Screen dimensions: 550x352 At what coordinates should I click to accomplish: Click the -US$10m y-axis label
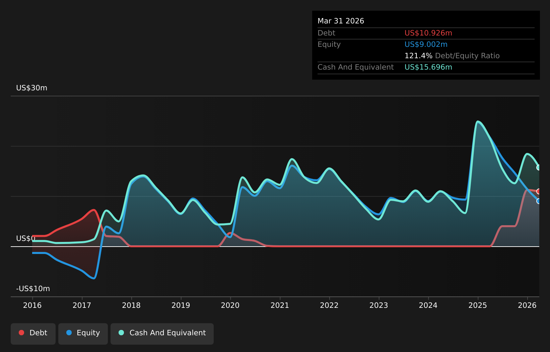pos(33,289)
